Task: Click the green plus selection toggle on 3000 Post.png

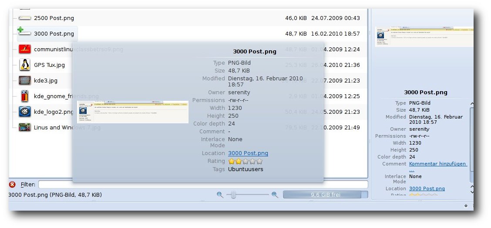Action: tap(20, 30)
